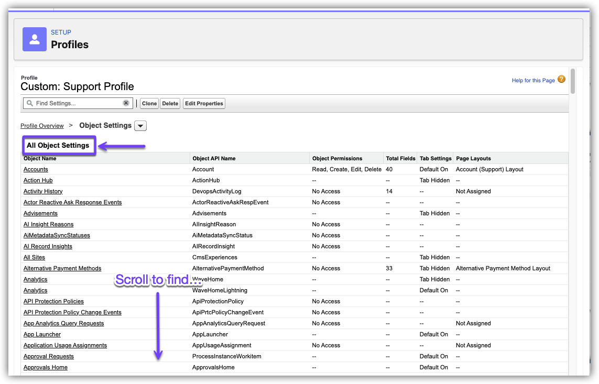Open Approval Requests object link
Screen dimensions: 599x384
pos(49,356)
